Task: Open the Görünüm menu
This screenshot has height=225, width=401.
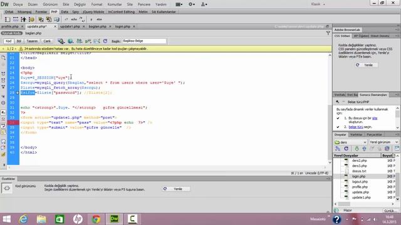Action: click(50, 4)
